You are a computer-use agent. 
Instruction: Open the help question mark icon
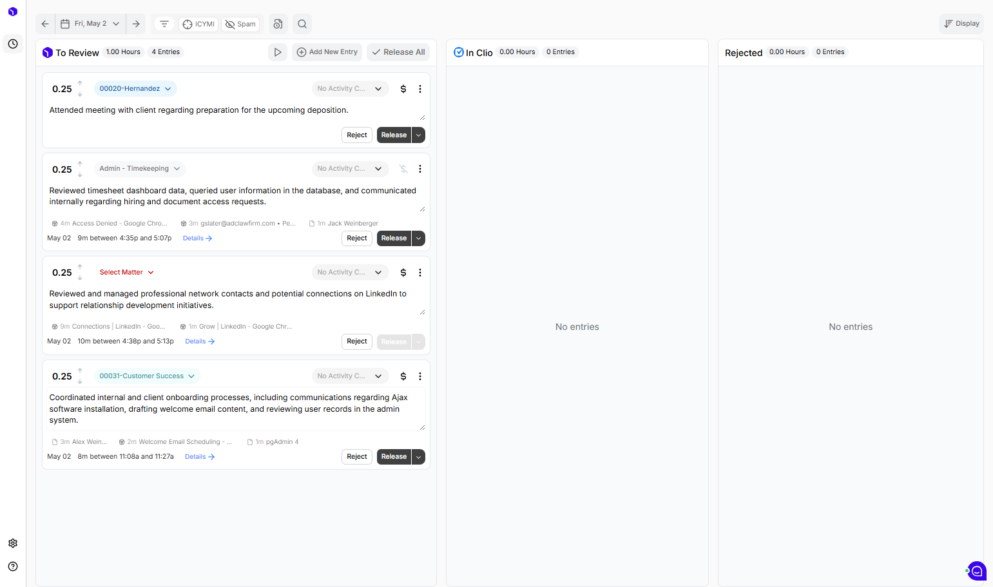point(13,566)
